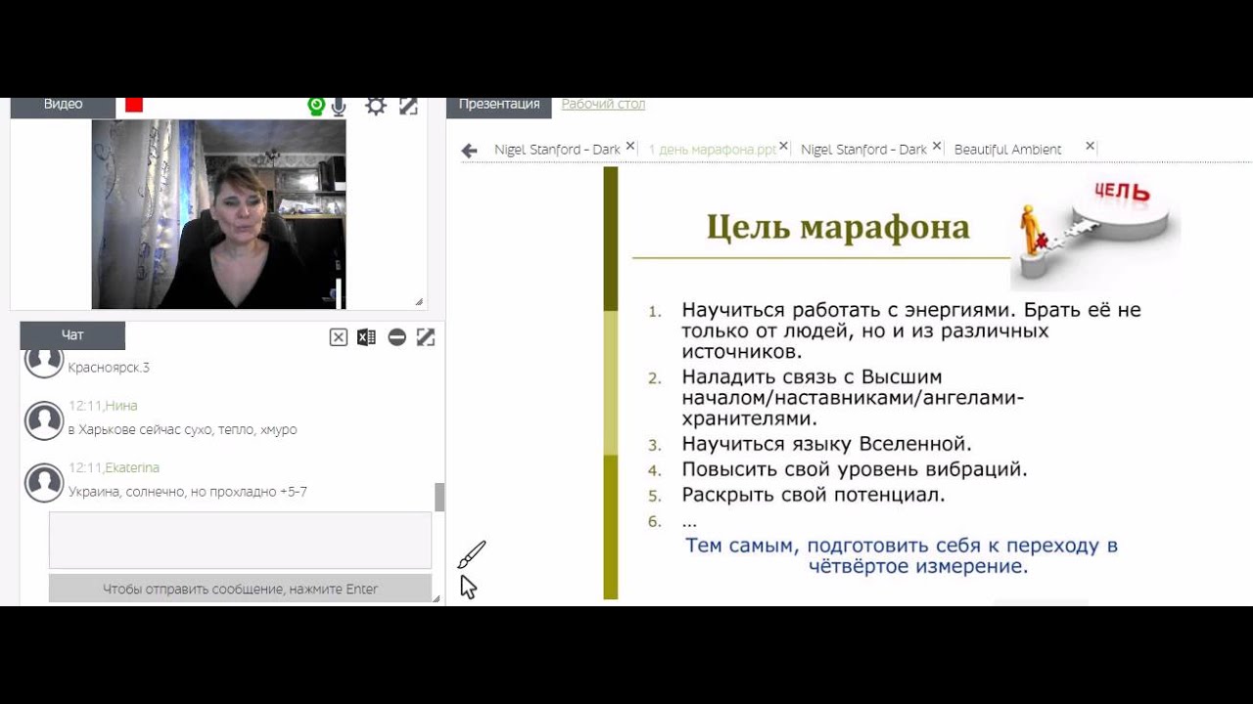Click slide title 'Цель марафона'
The image size is (1253, 704).
click(x=838, y=227)
